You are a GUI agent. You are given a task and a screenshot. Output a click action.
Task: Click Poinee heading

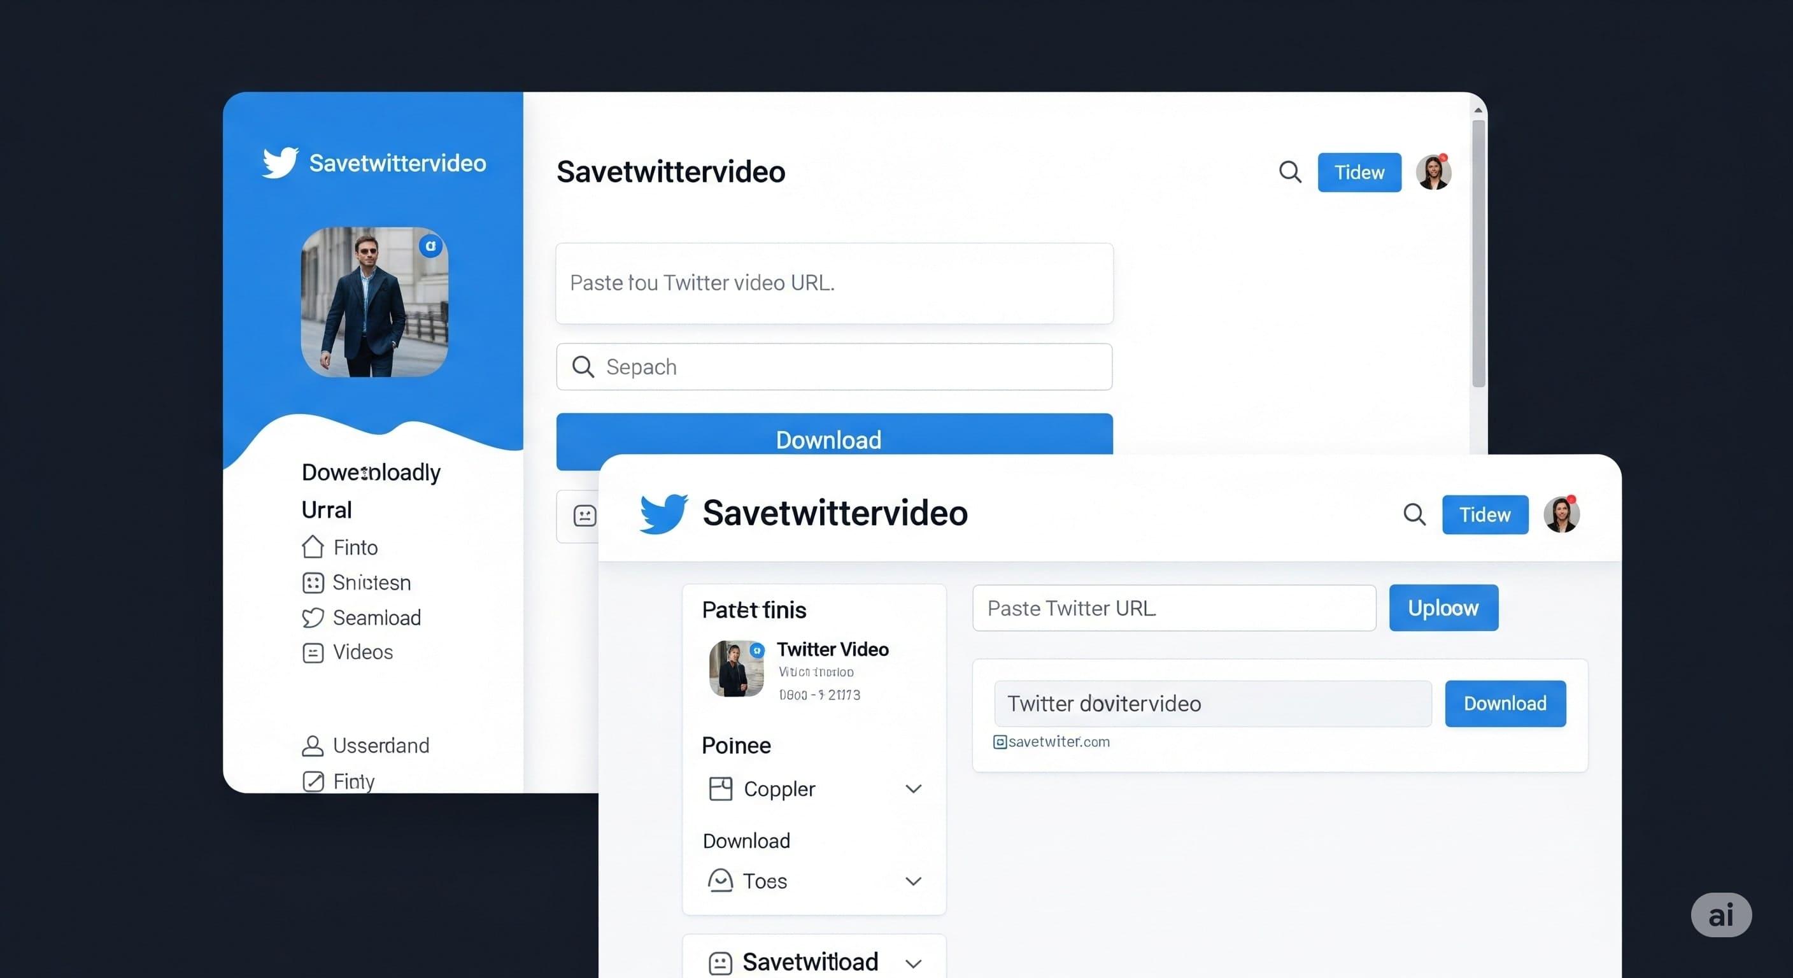pos(735,746)
